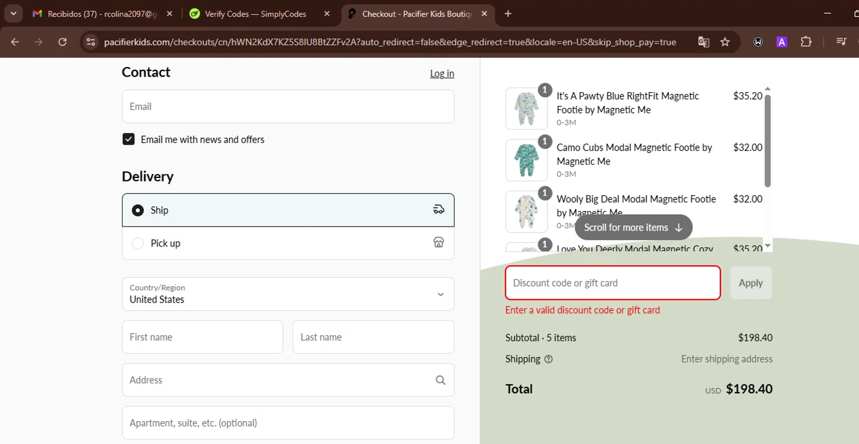
Task: Focus the First name field
Action: (x=203, y=337)
